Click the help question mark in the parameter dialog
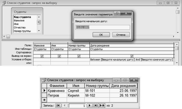This screenshot has width=182, height=109. [117, 13]
